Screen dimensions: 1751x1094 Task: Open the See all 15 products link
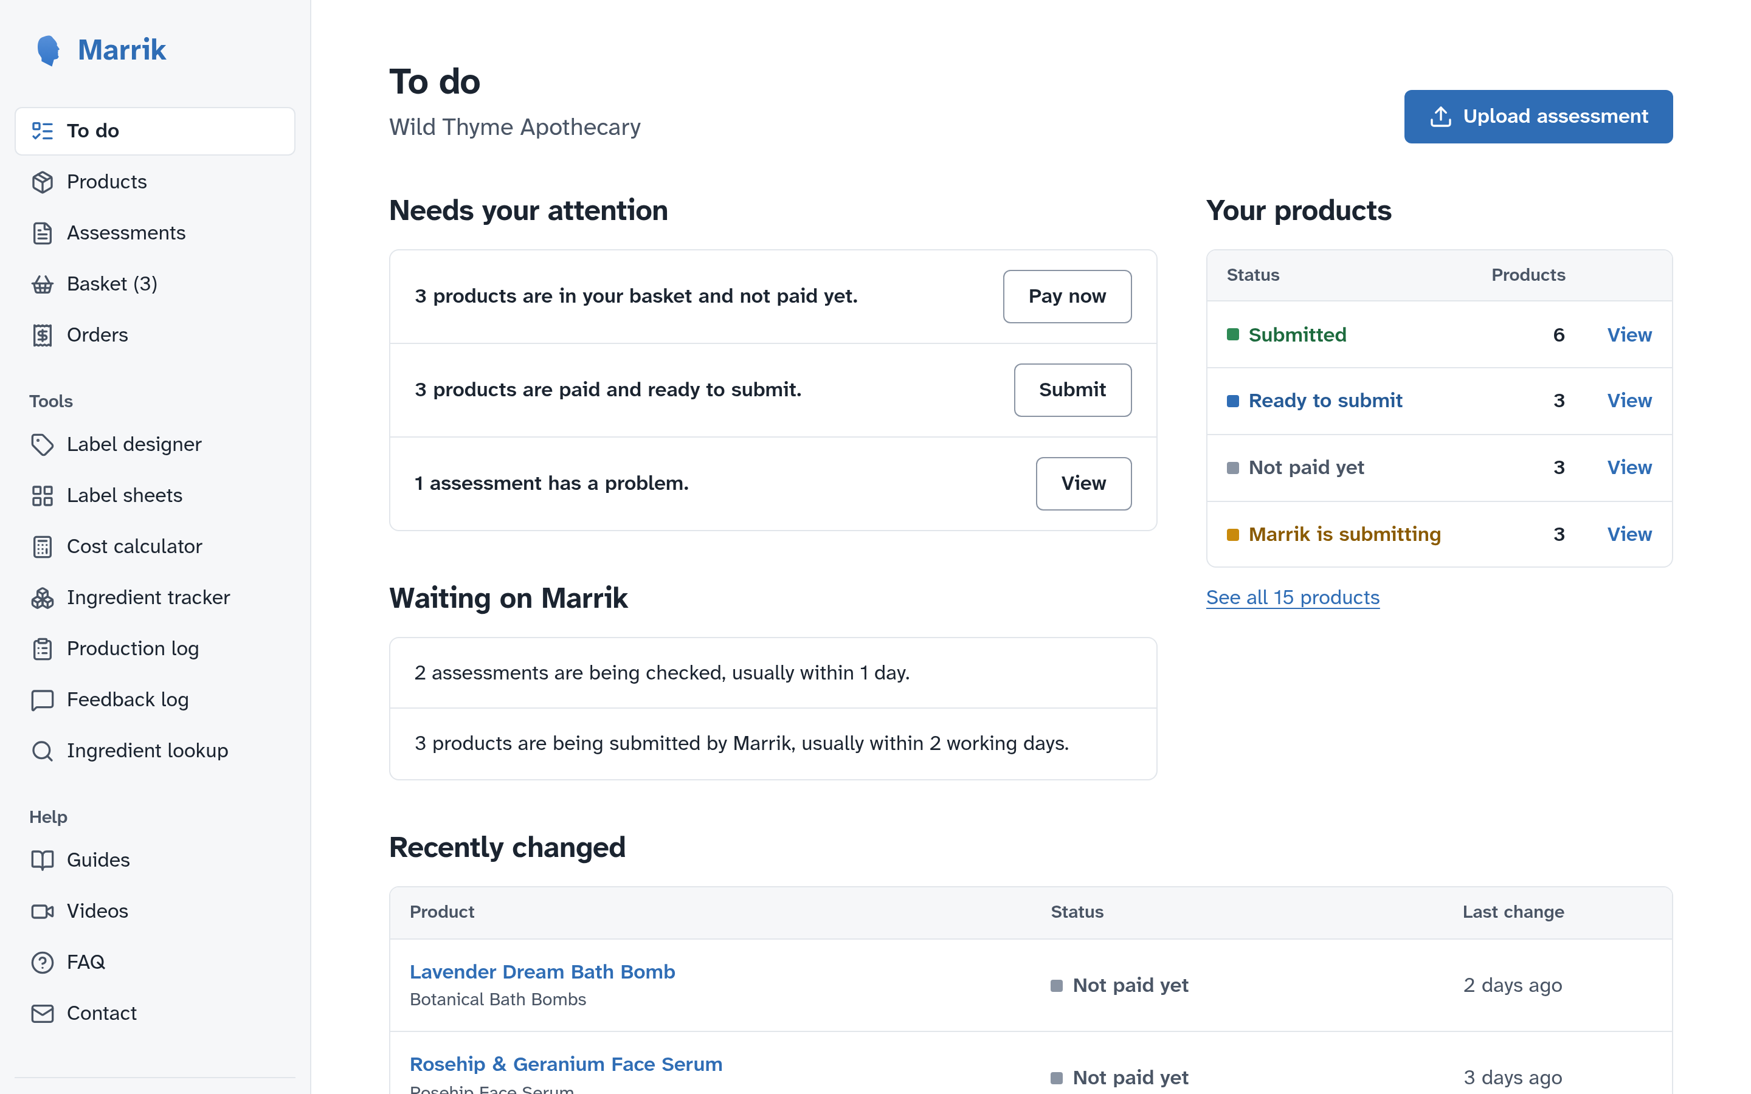(1293, 597)
